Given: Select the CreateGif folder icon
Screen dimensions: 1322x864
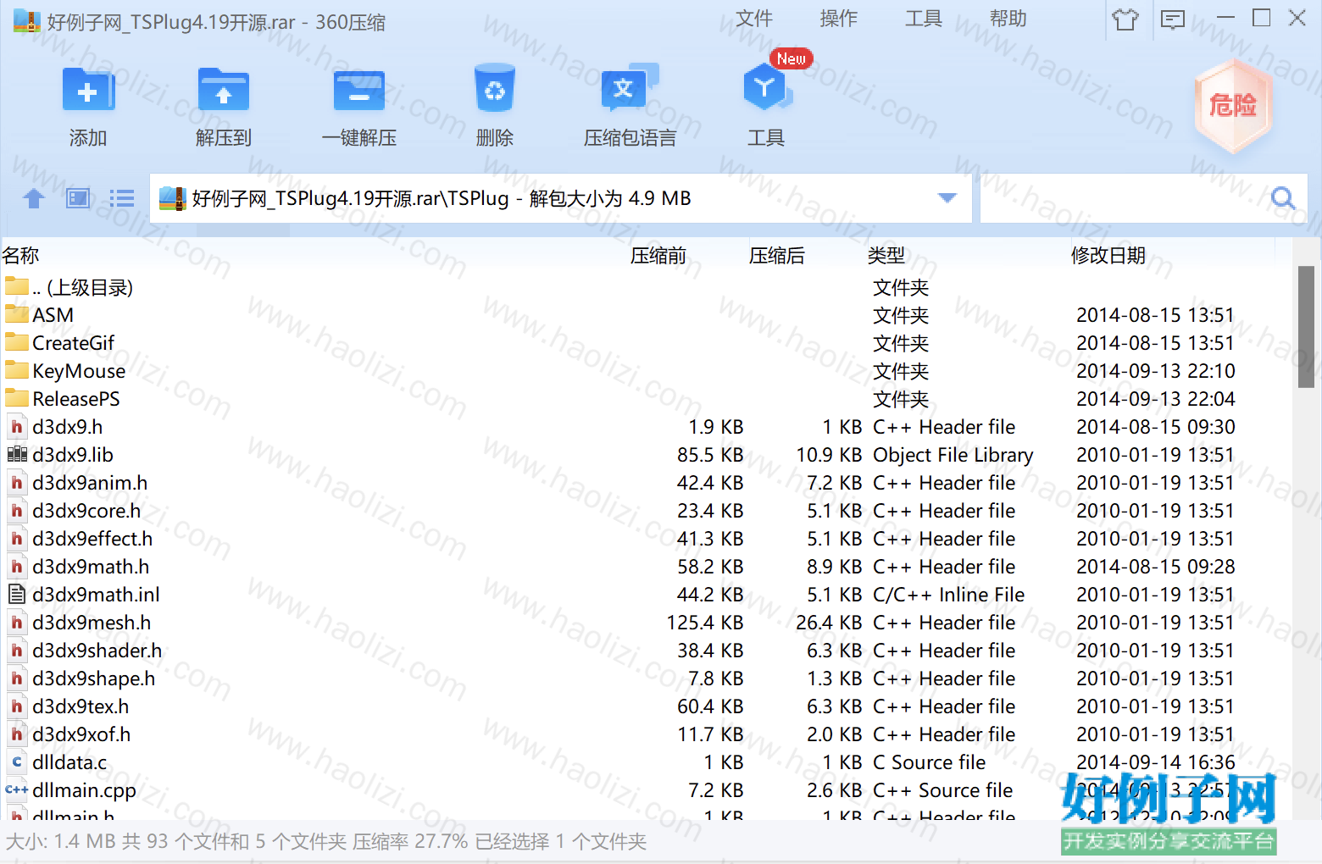Looking at the screenshot, I should tap(16, 342).
